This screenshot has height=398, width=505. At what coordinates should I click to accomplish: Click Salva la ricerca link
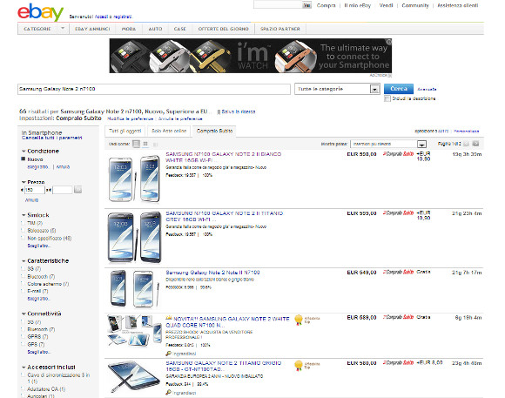pos(239,111)
